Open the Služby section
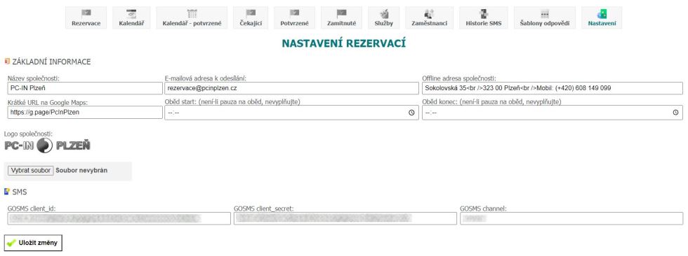Screen dimensions: 688x256 point(384,18)
